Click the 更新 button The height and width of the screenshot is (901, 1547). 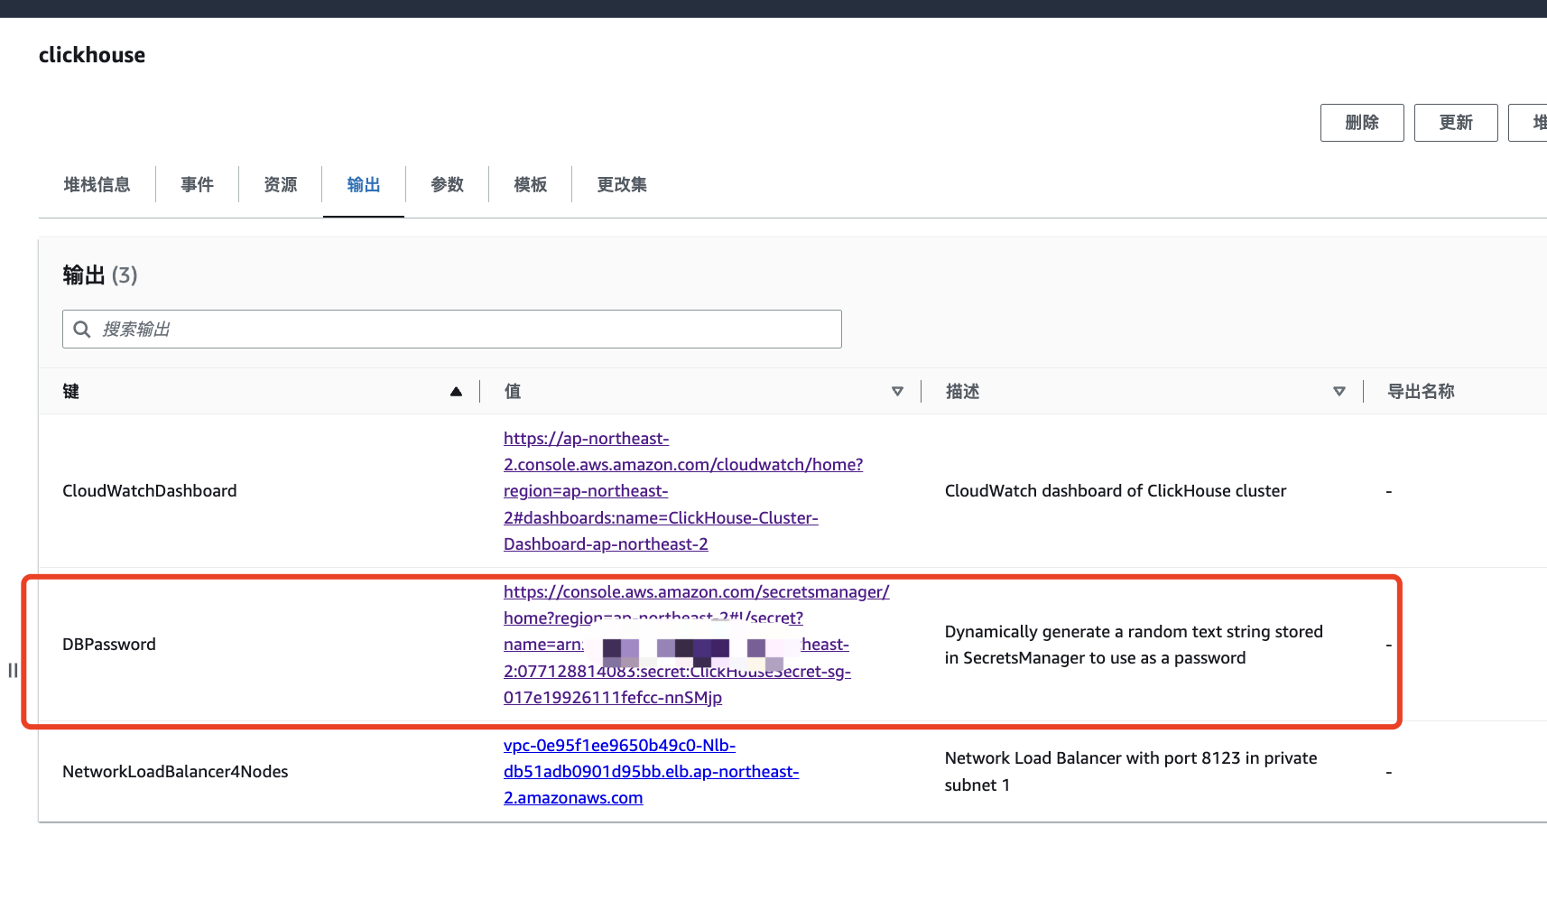tap(1456, 123)
